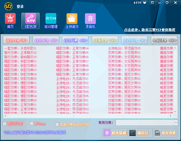Viewport: 181px width, 141px height.
Task: Open the 录音机 icon
Action: tap(90, 19)
